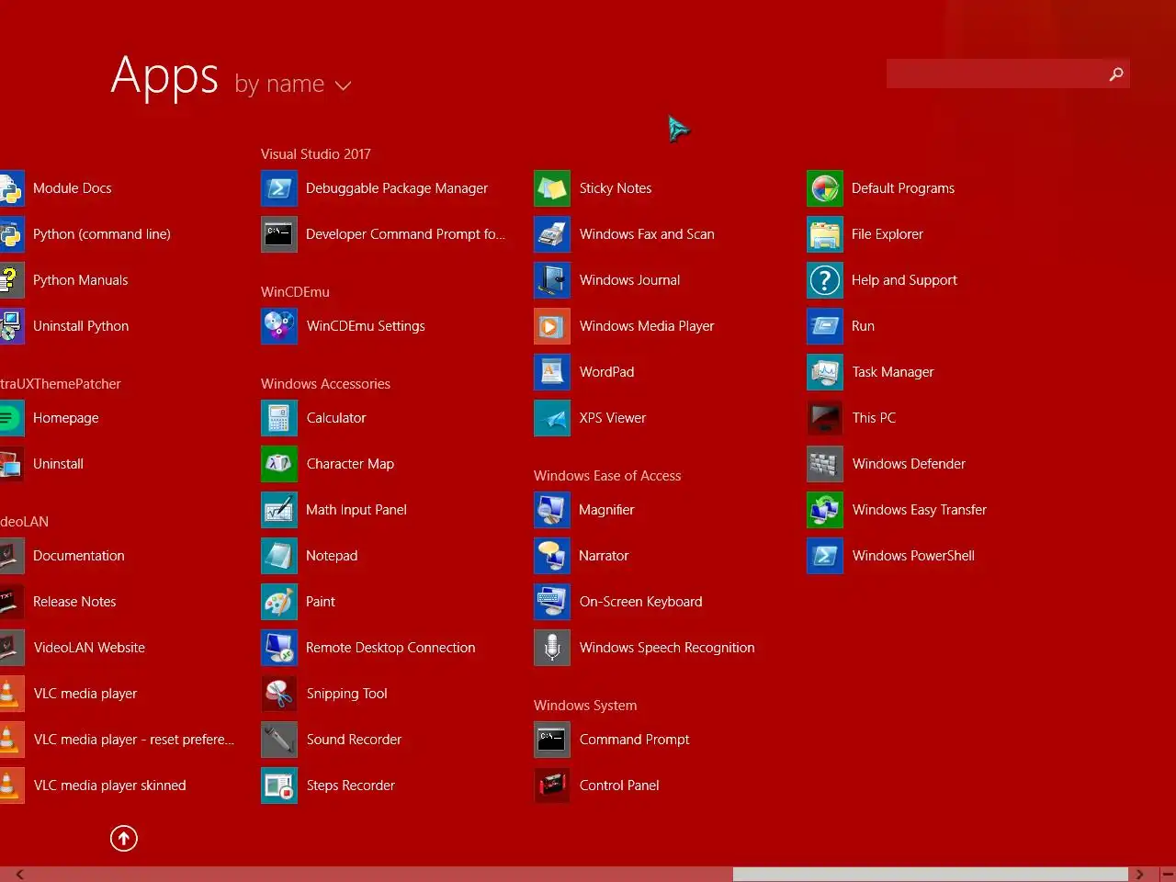
Task: Click the scrollbar left arrow
Action: [x=20, y=875]
